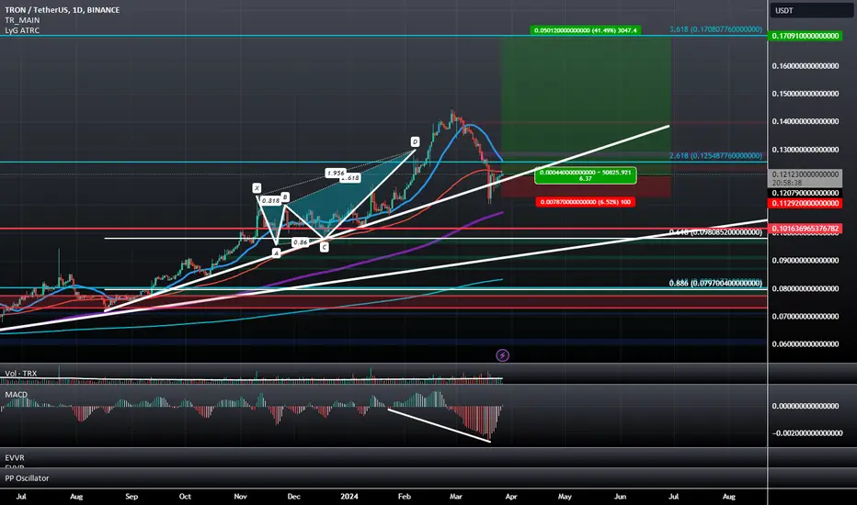Click the 0.160000000000000 price axis label
The height and width of the screenshot is (505, 857).
tap(806, 66)
